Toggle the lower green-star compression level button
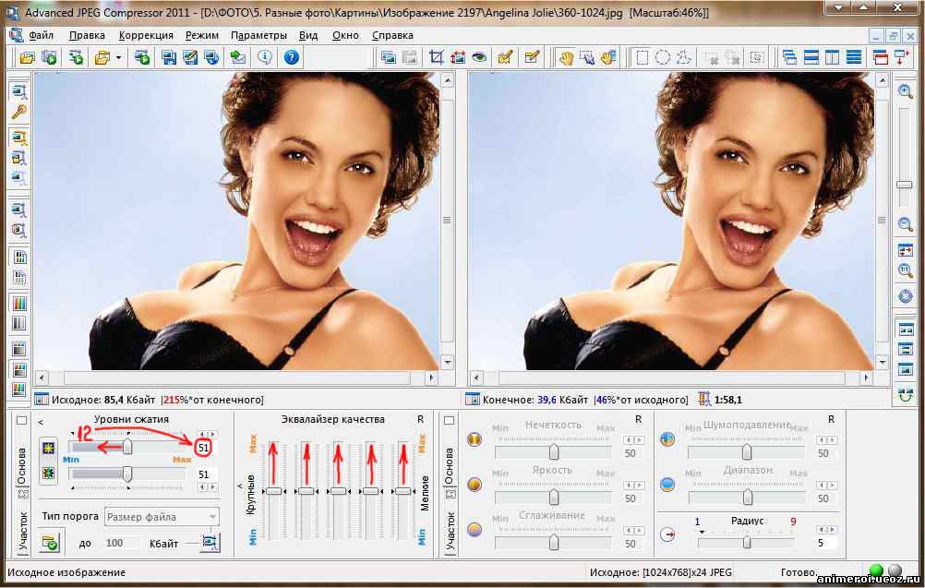 coord(48,473)
